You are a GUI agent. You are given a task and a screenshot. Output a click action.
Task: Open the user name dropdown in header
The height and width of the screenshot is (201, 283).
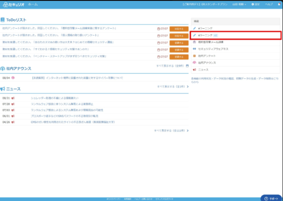click(239, 4)
